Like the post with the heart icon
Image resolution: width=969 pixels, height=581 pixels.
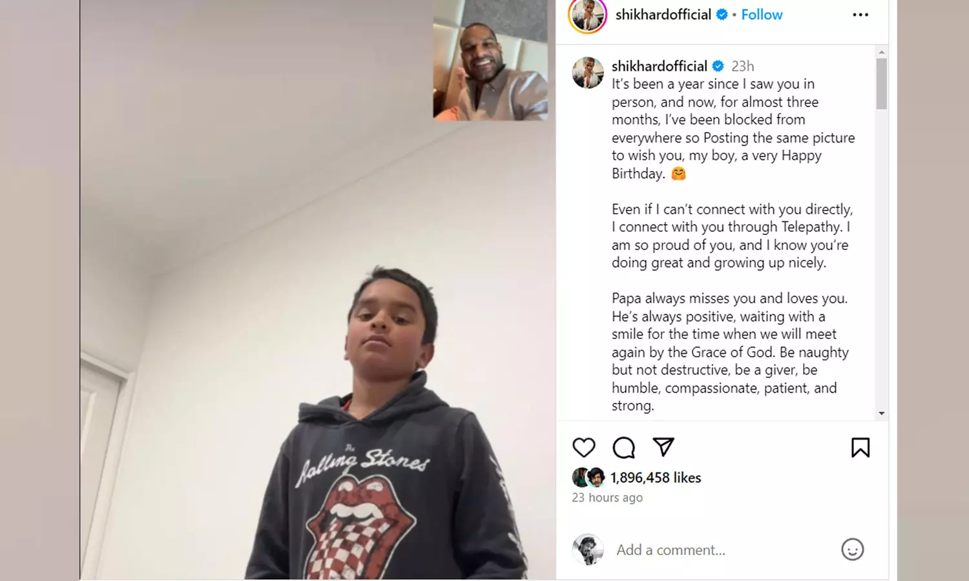coord(583,447)
